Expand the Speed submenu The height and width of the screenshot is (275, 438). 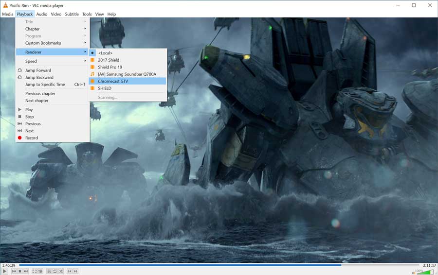(53, 61)
